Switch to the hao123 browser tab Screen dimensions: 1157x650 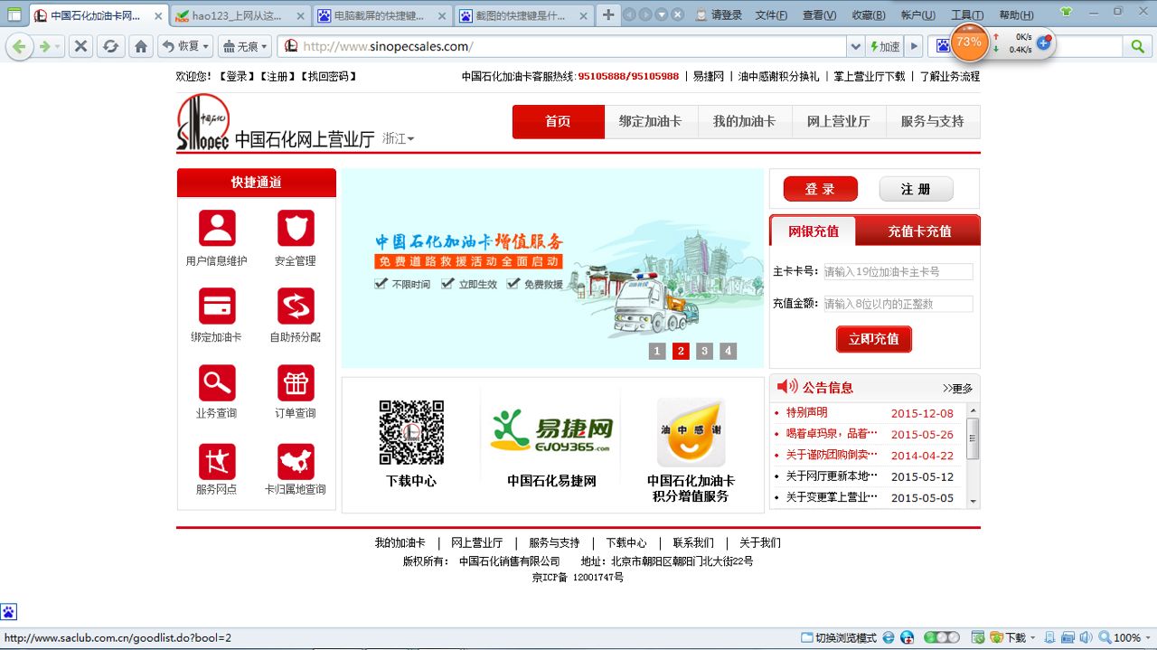point(239,15)
